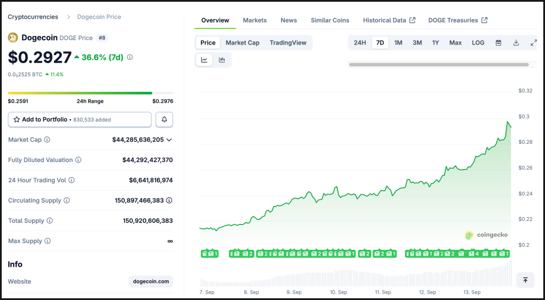The image size is (545, 300).
Task: Click the 24h high value $0.2976
Action: pos(162,102)
